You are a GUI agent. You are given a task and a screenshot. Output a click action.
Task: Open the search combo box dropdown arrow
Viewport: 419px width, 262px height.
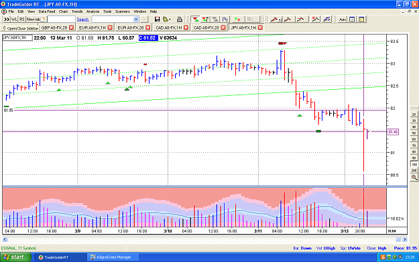[135, 19]
